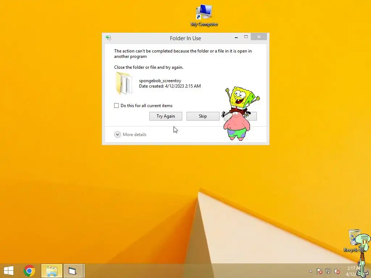This screenshot has width=371, height=278.
Task: Click the Skip button
Action: point(203,116)
